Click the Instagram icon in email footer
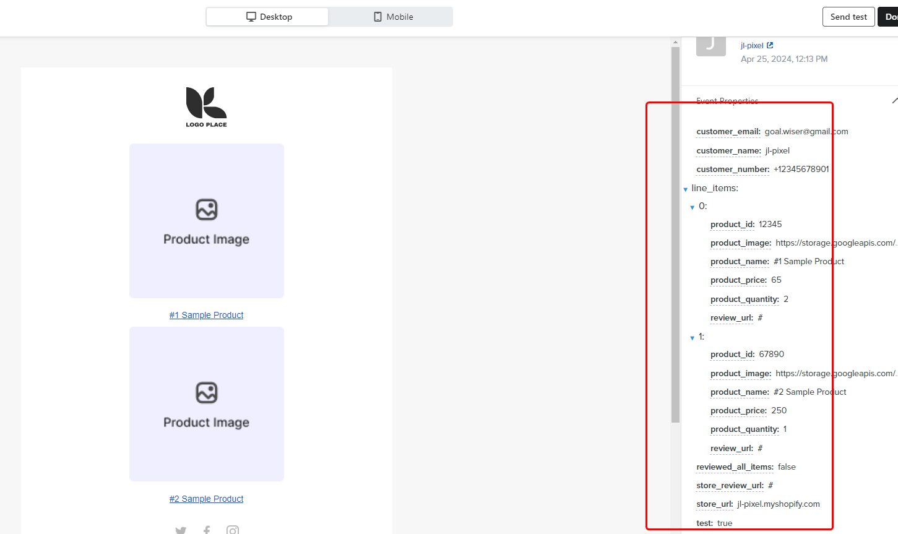Viewport: 898px width, 534px height. point(233,530)
